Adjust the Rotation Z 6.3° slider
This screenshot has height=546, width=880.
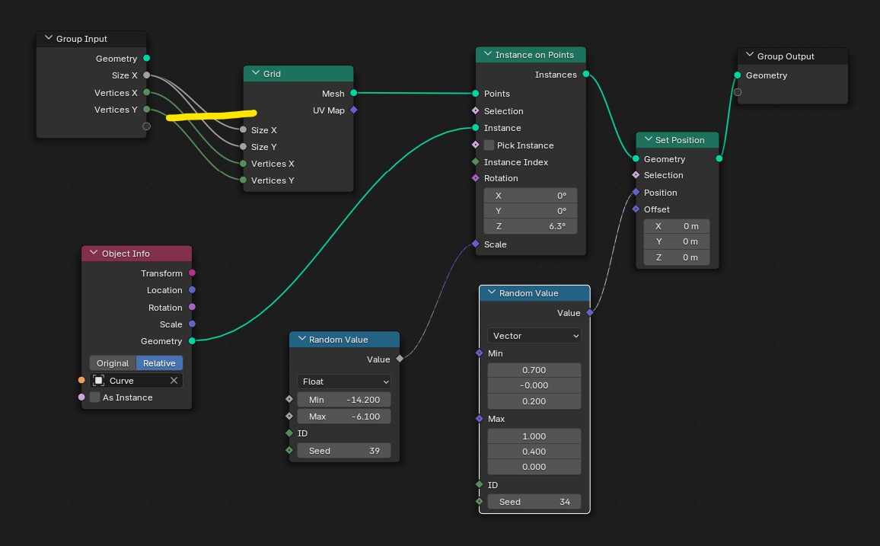(x=530, y=227)
